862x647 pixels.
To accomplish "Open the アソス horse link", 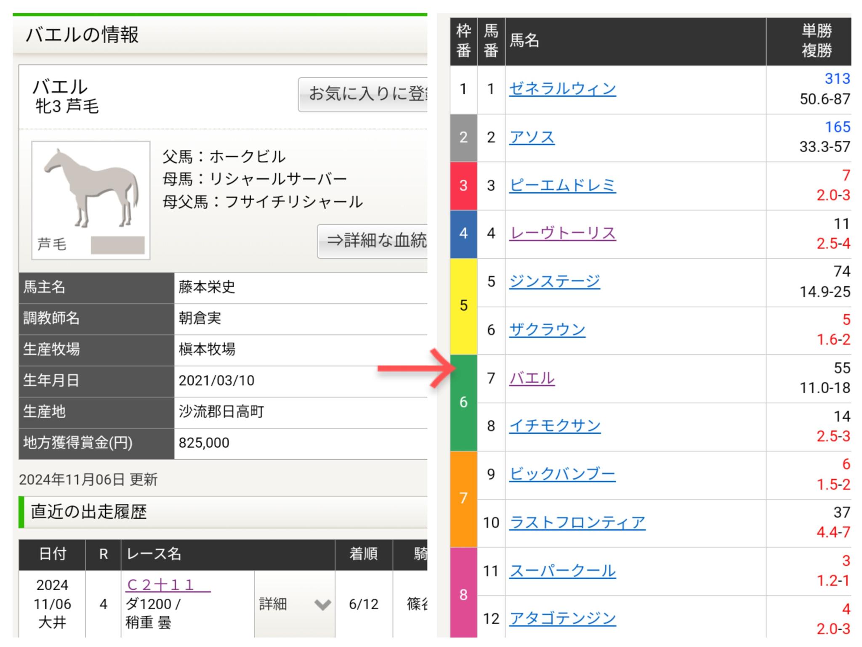I will click(532, 138).
